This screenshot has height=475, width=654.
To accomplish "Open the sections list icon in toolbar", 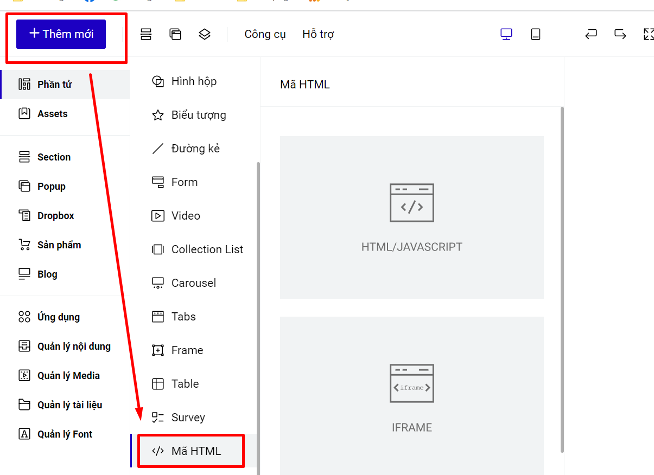I will coord(146,34).
